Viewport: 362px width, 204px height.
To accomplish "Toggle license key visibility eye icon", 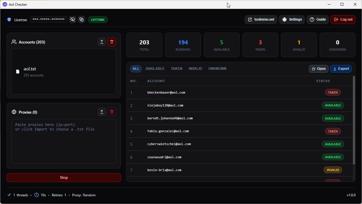I will [73, 19].
